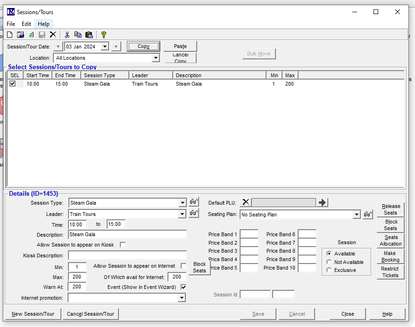Select the Exclusive session radio button
This screenshot has width=415, height=327.
(329, 270)
